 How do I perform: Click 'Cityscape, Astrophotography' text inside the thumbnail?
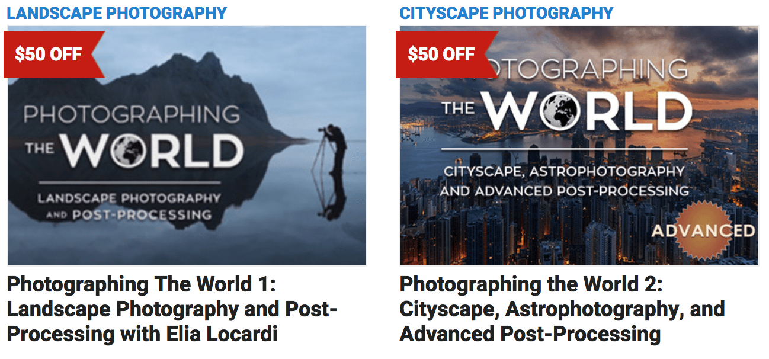click(x=563, y=172)
